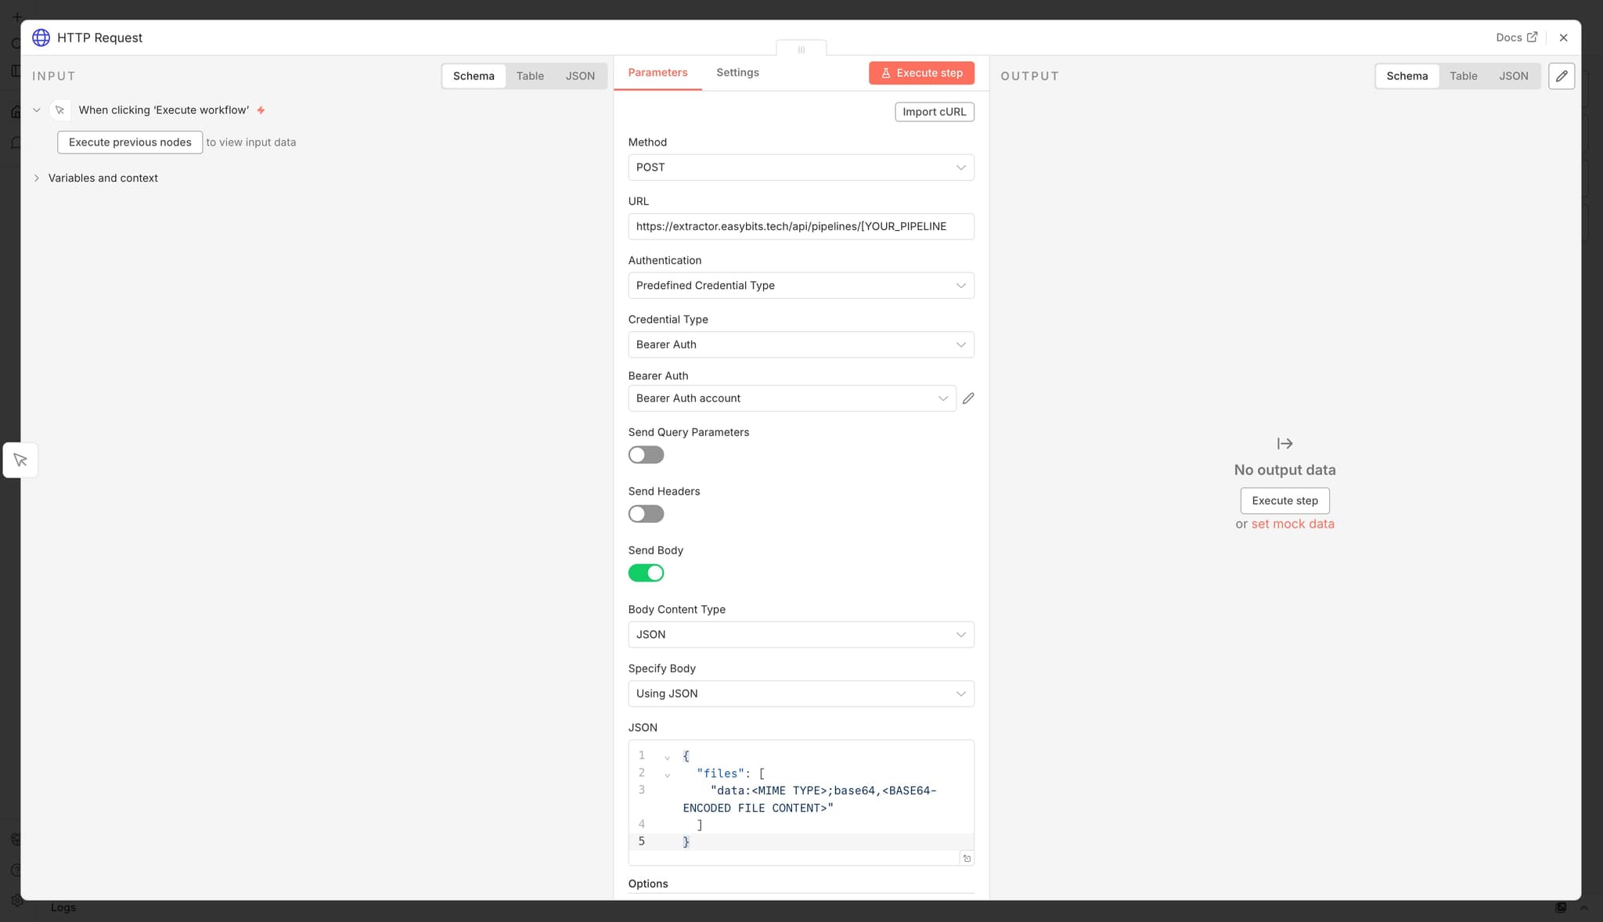Select the pointer cursor icon on the canvas edge

(20, 459)
